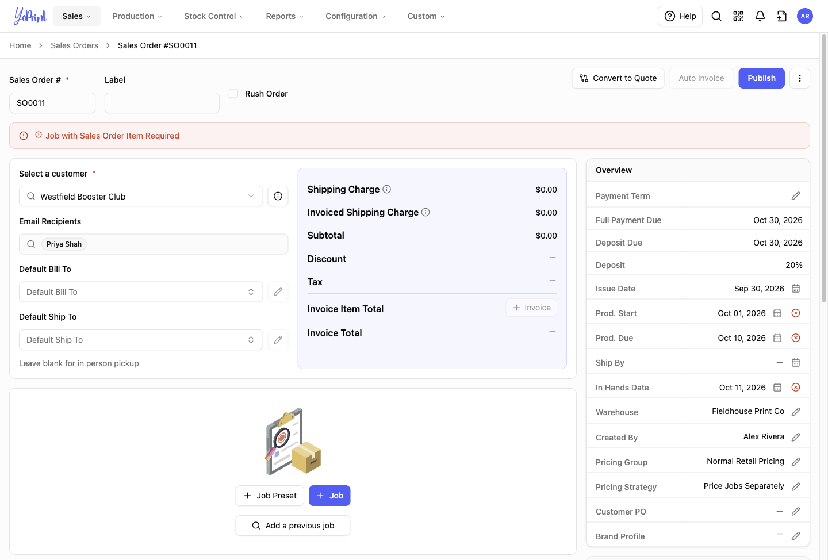Viewport: 828px width, 560px height.
Task: Click the Sales Order # input field
Action: tap(52, 103)
